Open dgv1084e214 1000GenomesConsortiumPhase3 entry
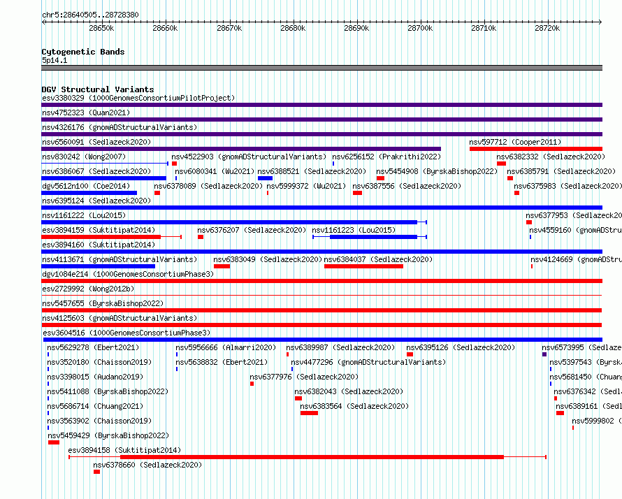 pos(128,274)
